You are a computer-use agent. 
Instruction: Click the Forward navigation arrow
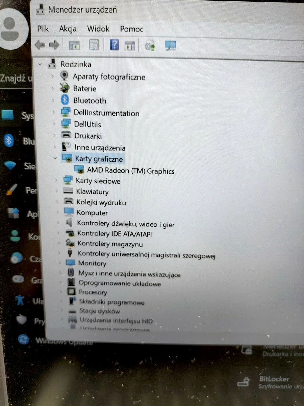tap(54, 45)
